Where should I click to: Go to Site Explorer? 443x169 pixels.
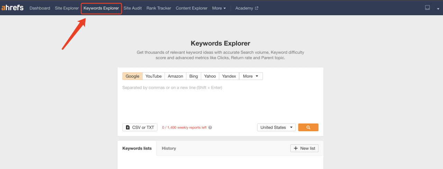(67, 8)
